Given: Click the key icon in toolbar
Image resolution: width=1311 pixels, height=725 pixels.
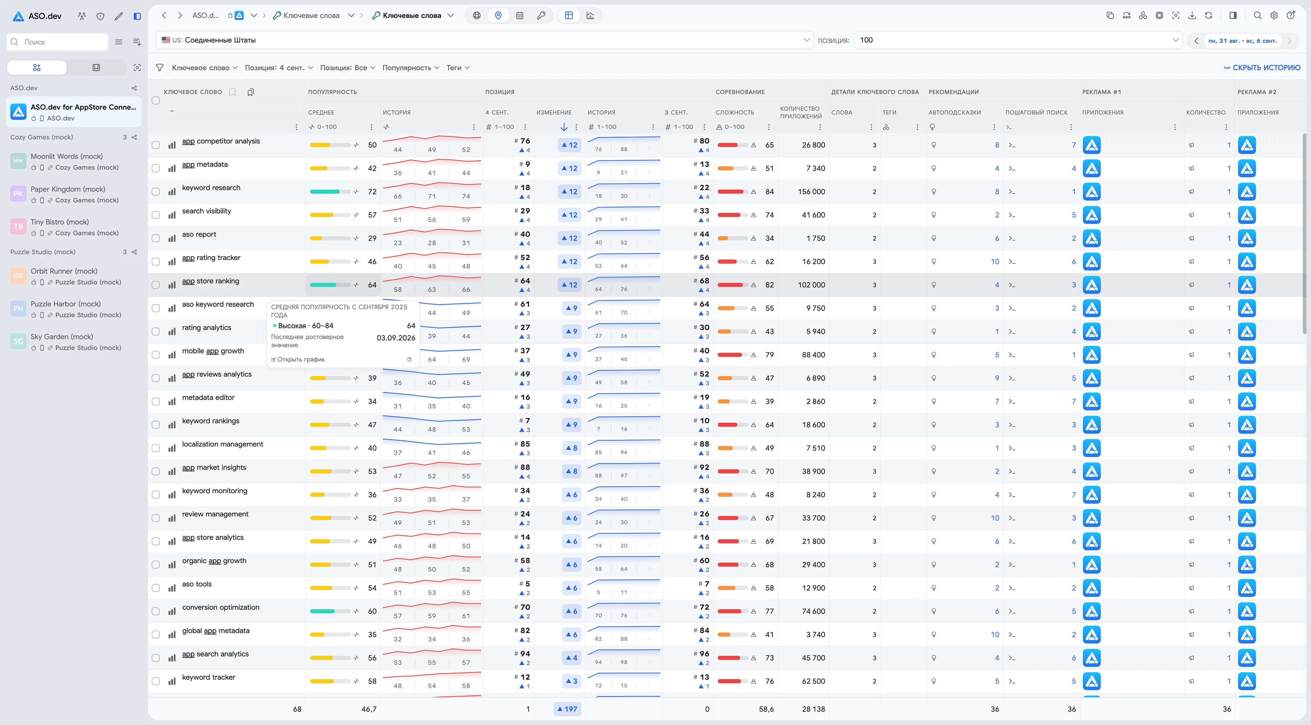Looking at the screenshot, I should (x=541, y=15).
